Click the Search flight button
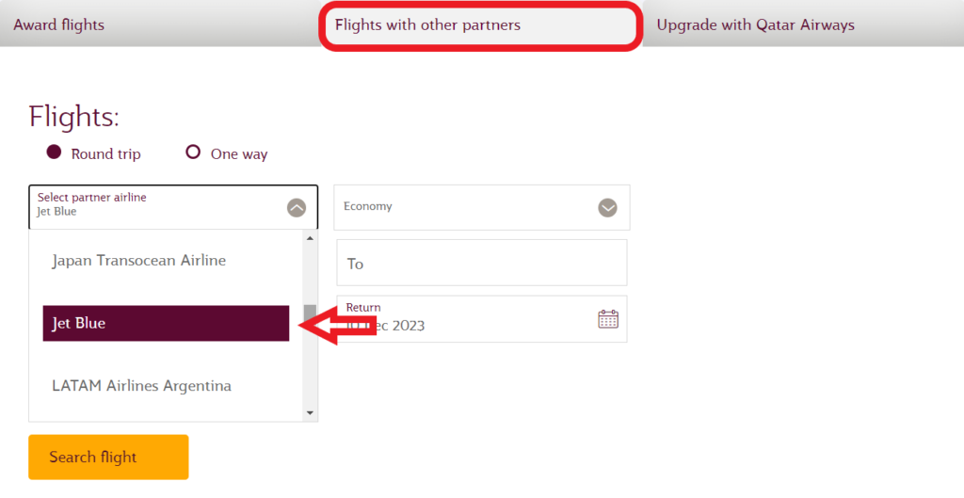 tap(108, 458)
